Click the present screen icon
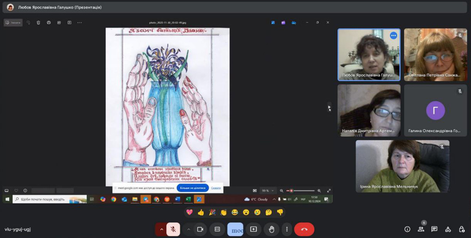 (253, 229)
